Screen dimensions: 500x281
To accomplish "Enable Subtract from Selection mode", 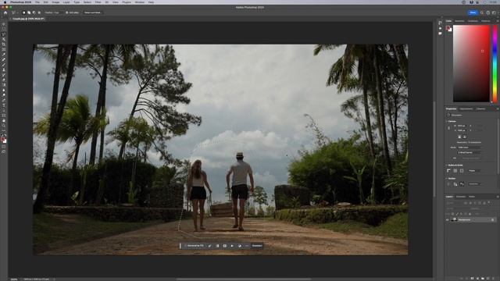I will click(34, 12).
